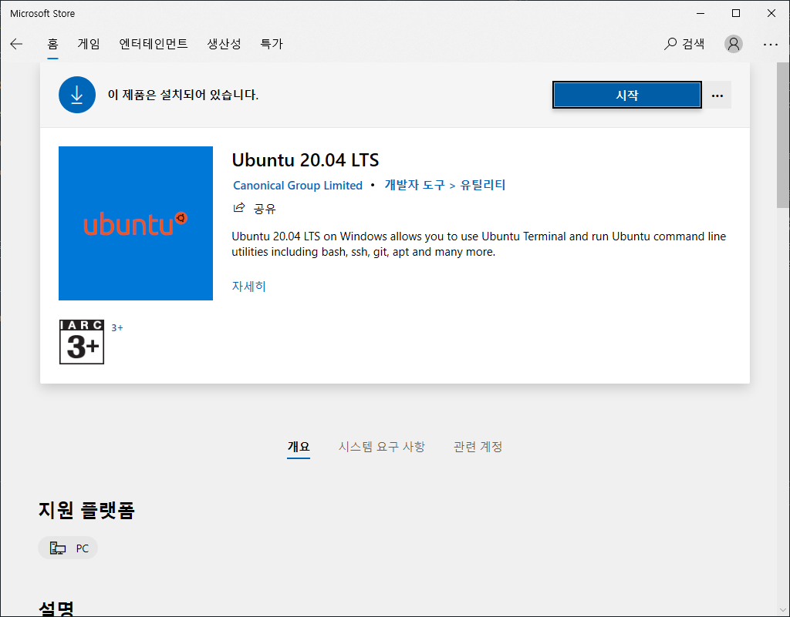Screen dimensions: 790x617
Task: Click the IARC 3+ rating badge
Action: (82, 342)
